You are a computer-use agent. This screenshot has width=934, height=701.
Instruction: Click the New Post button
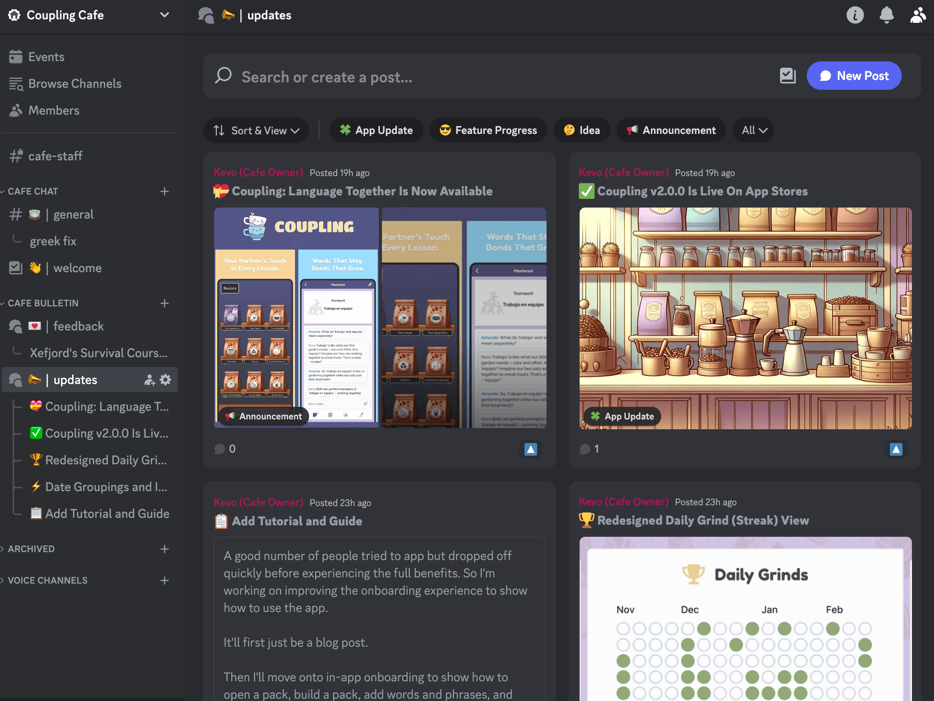[x=854, y=76]
